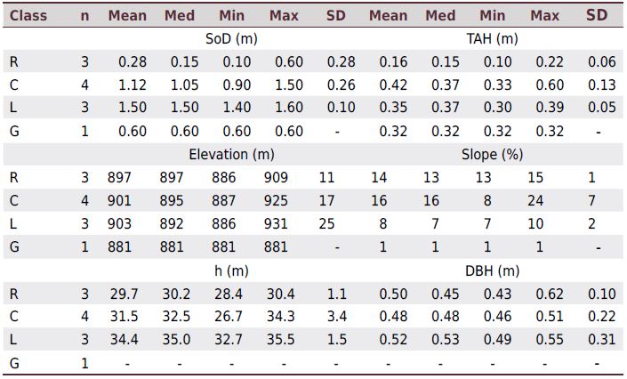
Task: Click the "Class" column header
Action: [x=28, y=15]
